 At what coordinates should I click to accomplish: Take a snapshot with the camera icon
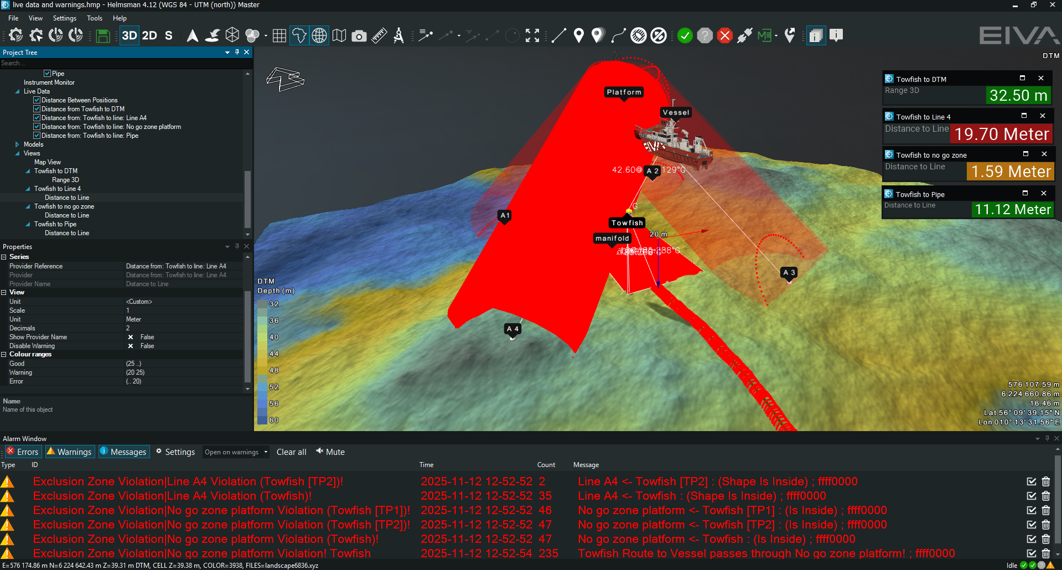point(359,37)
